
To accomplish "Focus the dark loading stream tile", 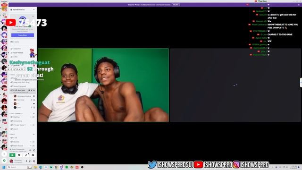I will tap(235, 85).
